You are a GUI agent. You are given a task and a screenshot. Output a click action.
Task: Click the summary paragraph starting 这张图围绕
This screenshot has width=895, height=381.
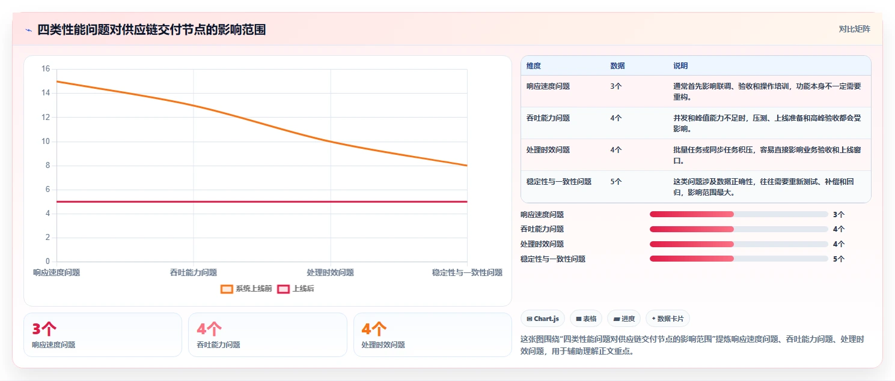(x=692, y=346)
